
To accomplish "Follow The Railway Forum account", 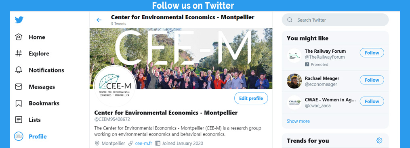I will pyautogui.click(x=372, y=53).
